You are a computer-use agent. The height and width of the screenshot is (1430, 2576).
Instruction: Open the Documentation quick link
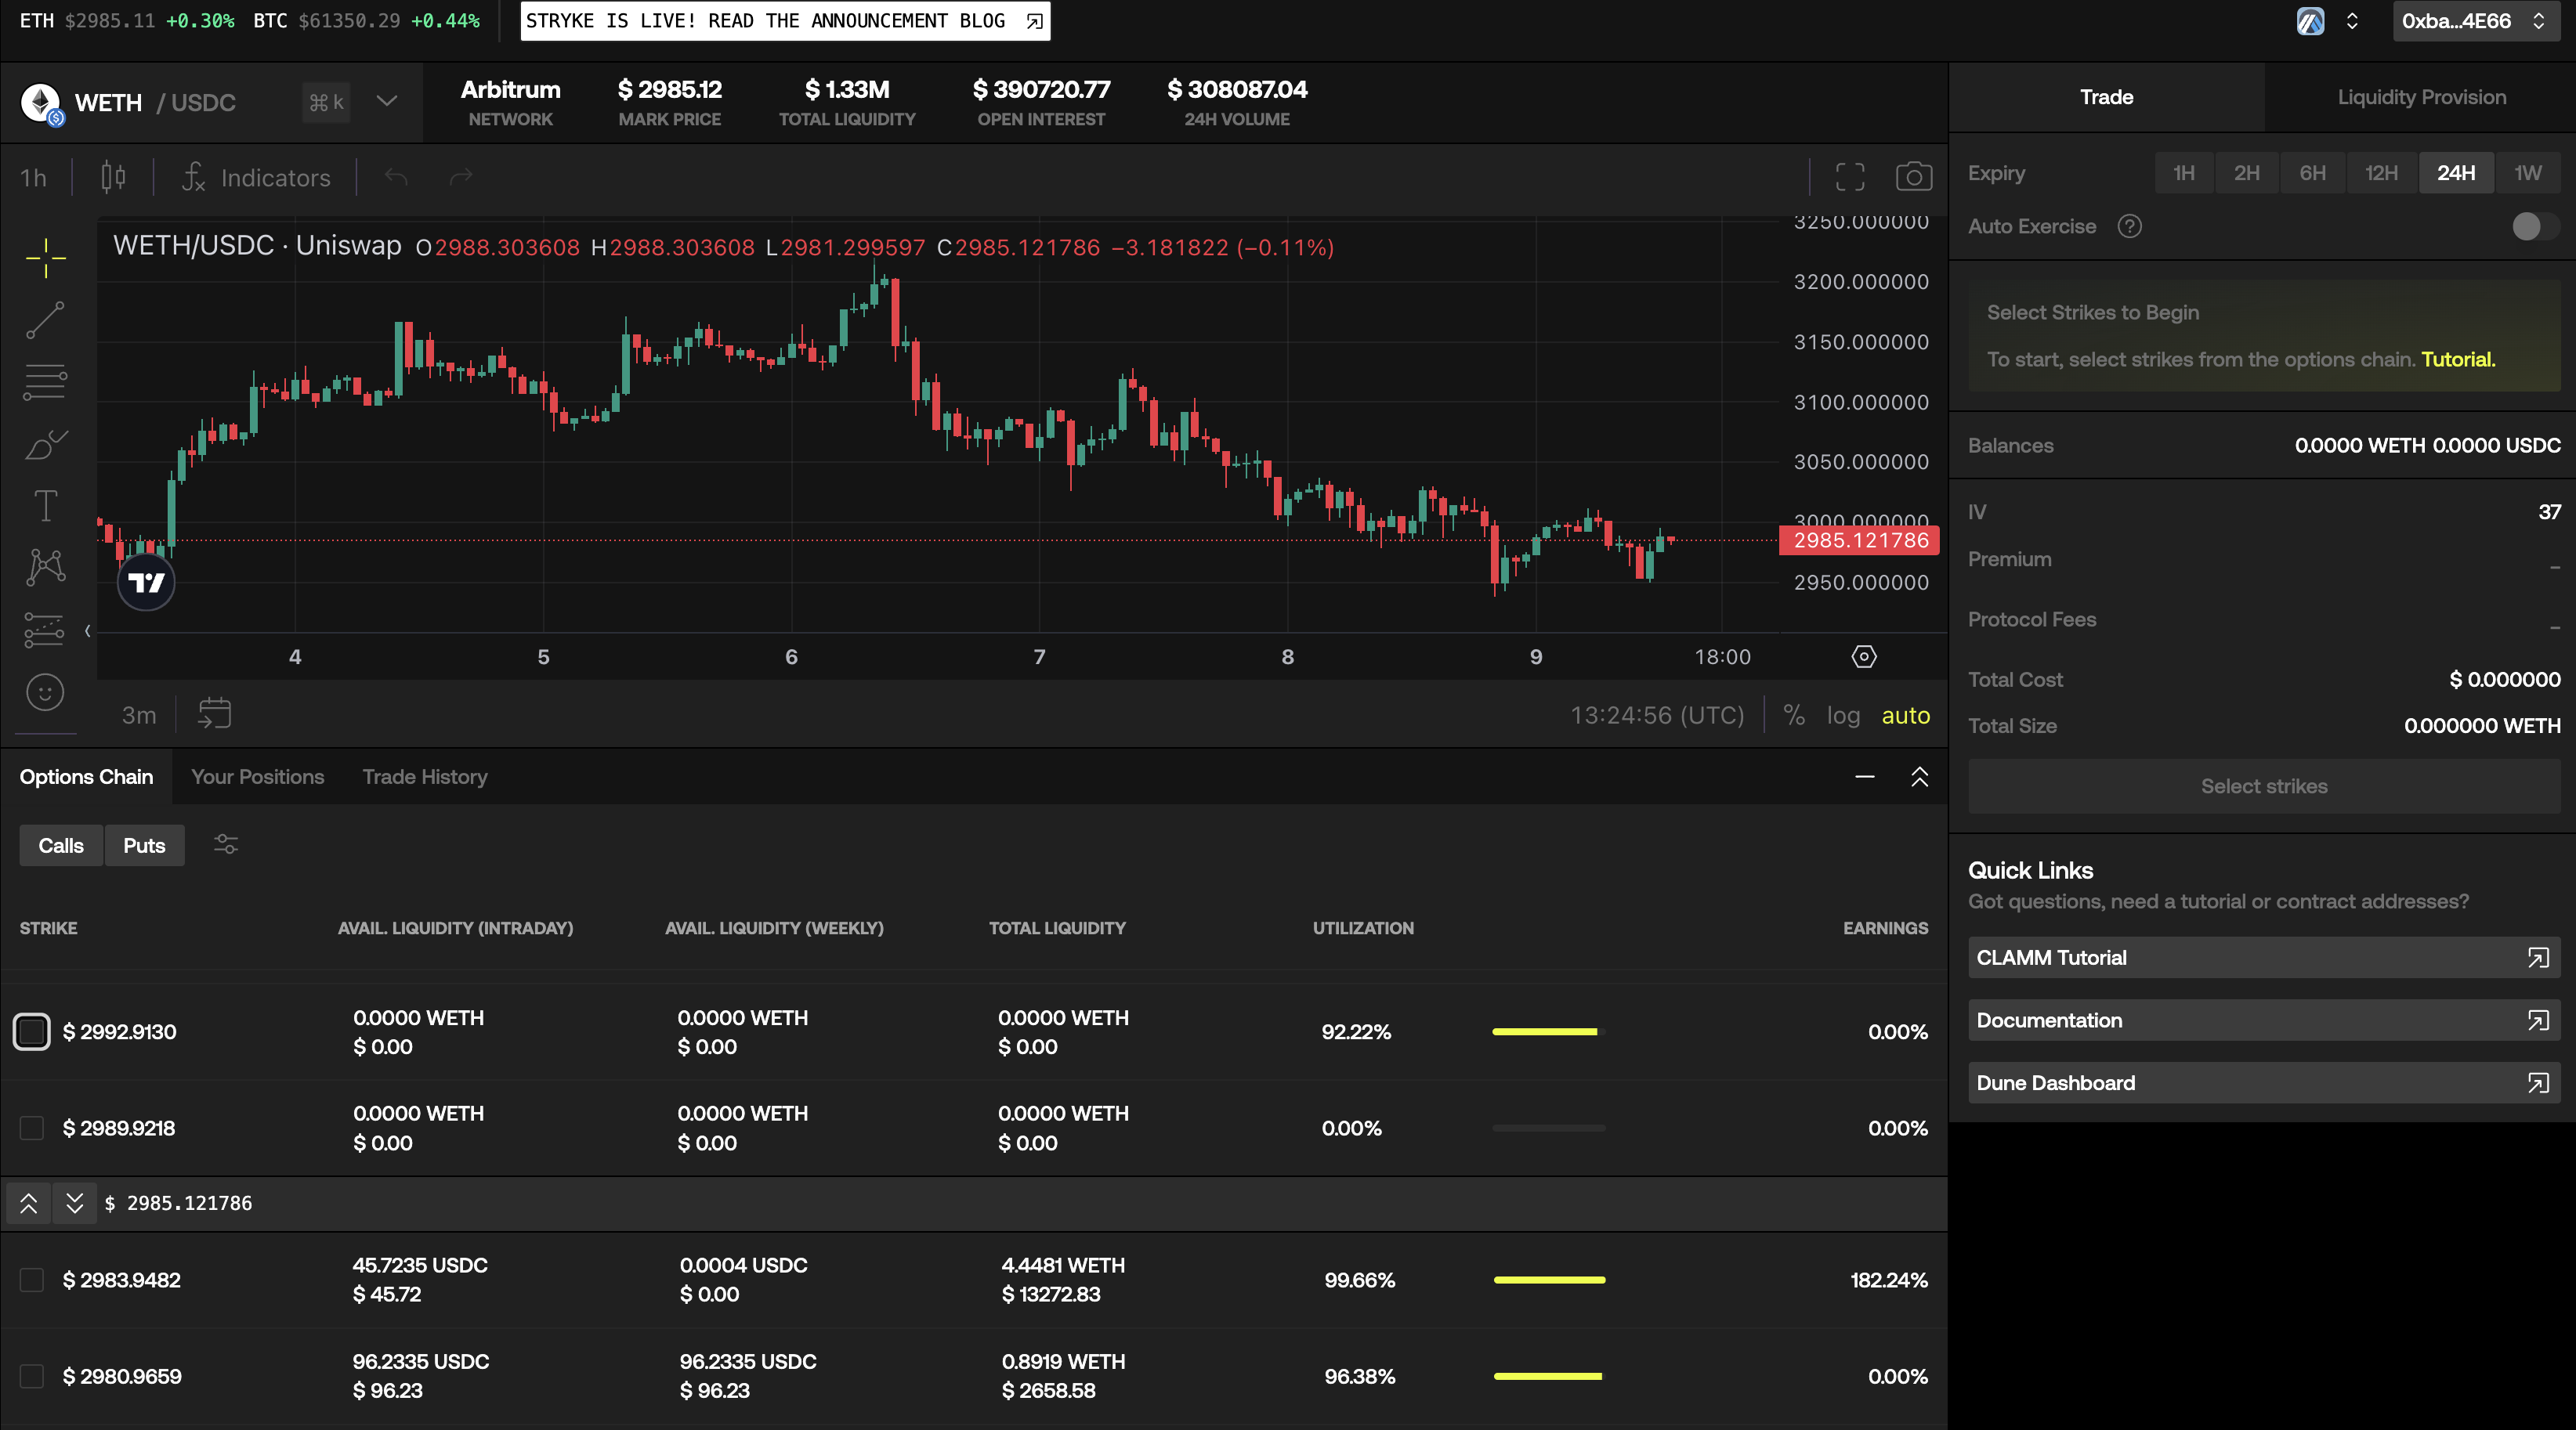pos(2264,1020)
